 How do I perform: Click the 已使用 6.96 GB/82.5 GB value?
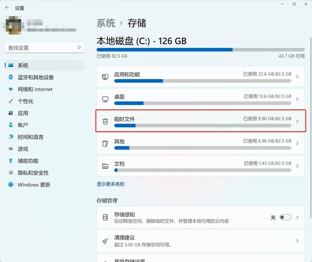tap(267, 141)
